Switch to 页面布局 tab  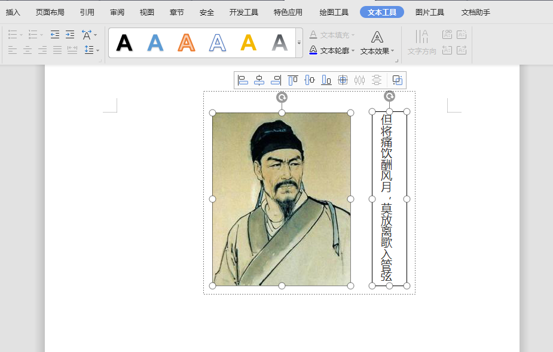point(50,13)
